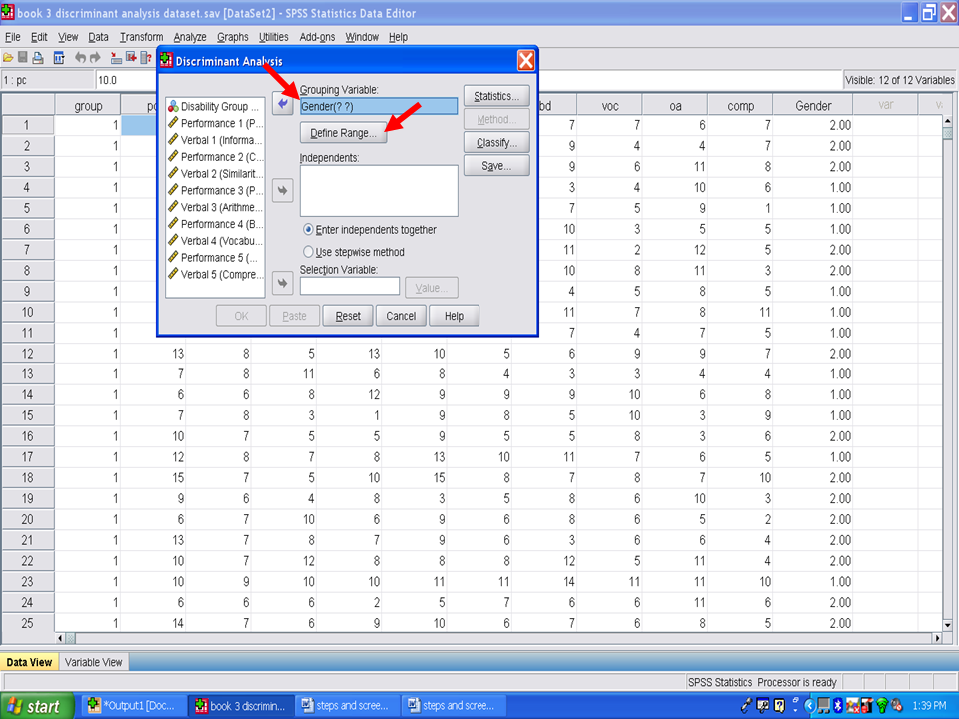
Task: Click the Open data file toolbar icon
Action: click(x=8, y=58)
